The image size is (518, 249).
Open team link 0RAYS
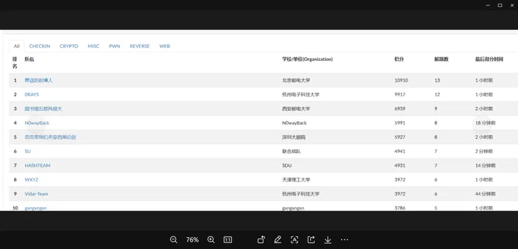point(32,94)
